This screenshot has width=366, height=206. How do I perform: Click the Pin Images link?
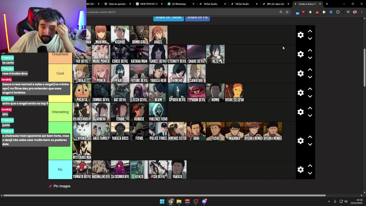62,186
